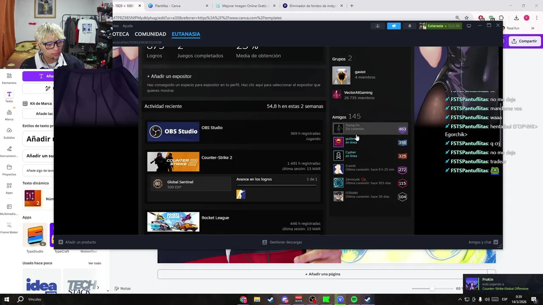Open friend FFRANN profile

click(370, 196)
